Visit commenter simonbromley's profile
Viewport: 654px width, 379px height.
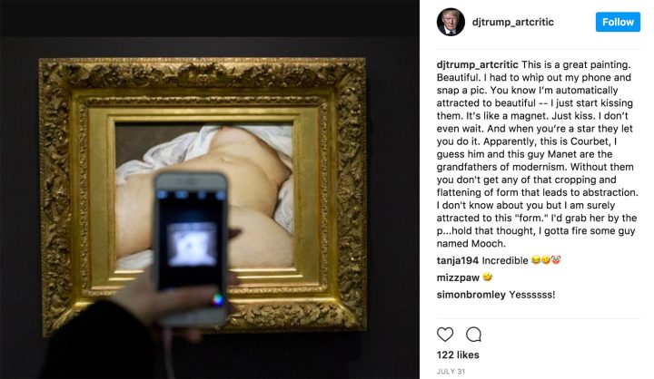pyautogui.click(x=471, y=295)
